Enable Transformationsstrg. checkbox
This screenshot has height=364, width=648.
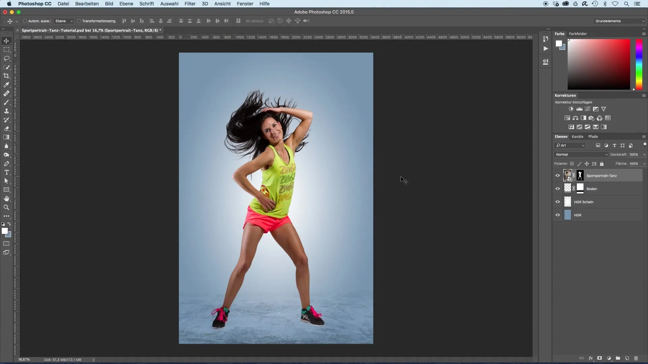click(79, 21)
